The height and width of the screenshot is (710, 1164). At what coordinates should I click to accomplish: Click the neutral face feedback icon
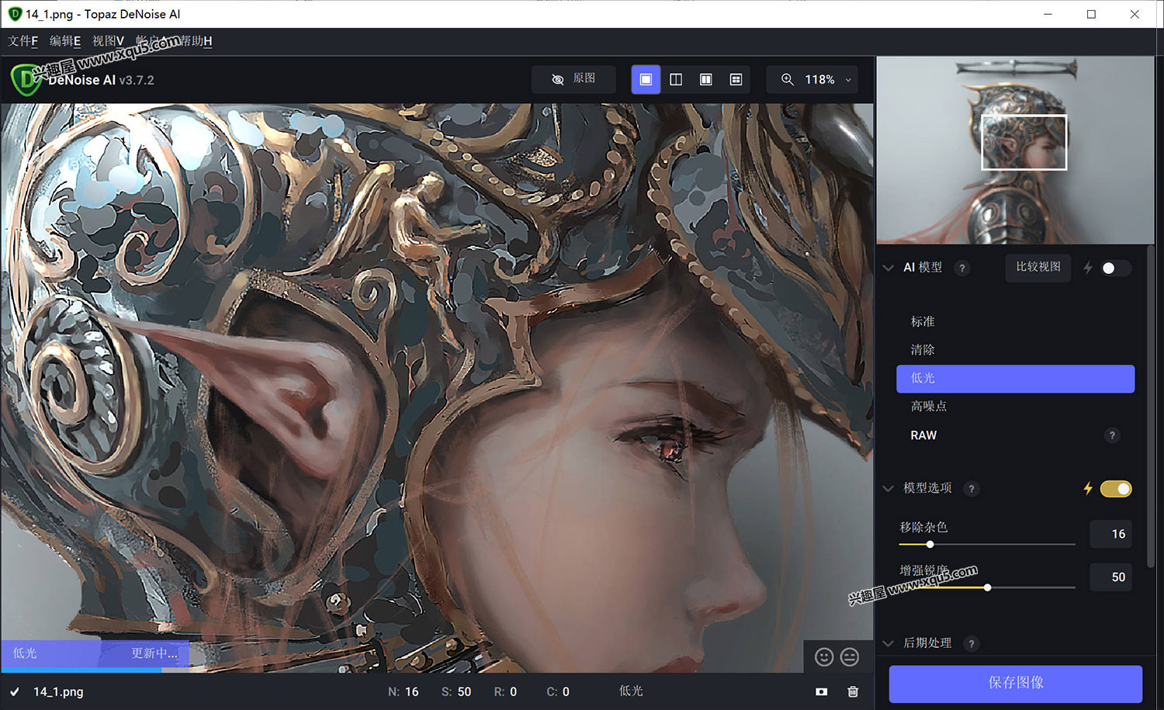pos(850,657)
